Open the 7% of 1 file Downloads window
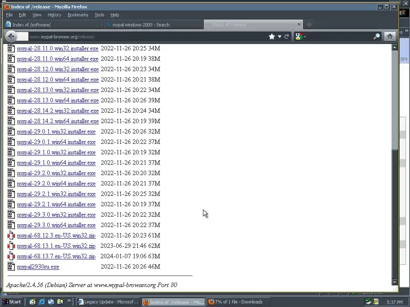410x307 pixels. click(239, 302)
